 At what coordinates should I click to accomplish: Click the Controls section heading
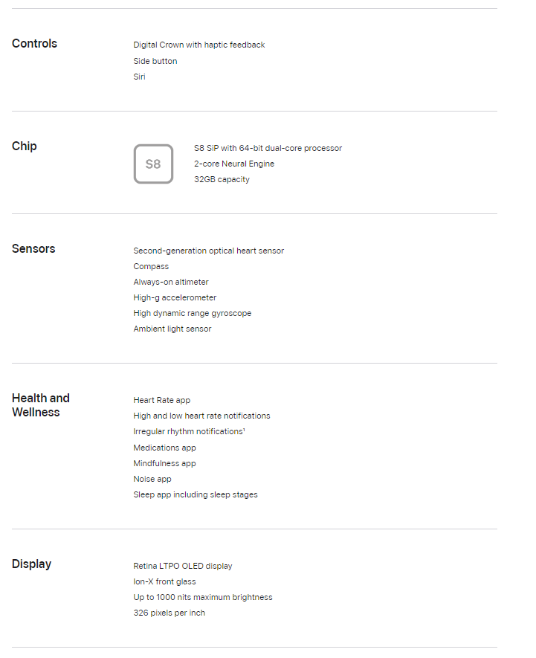tap(34, 44)
